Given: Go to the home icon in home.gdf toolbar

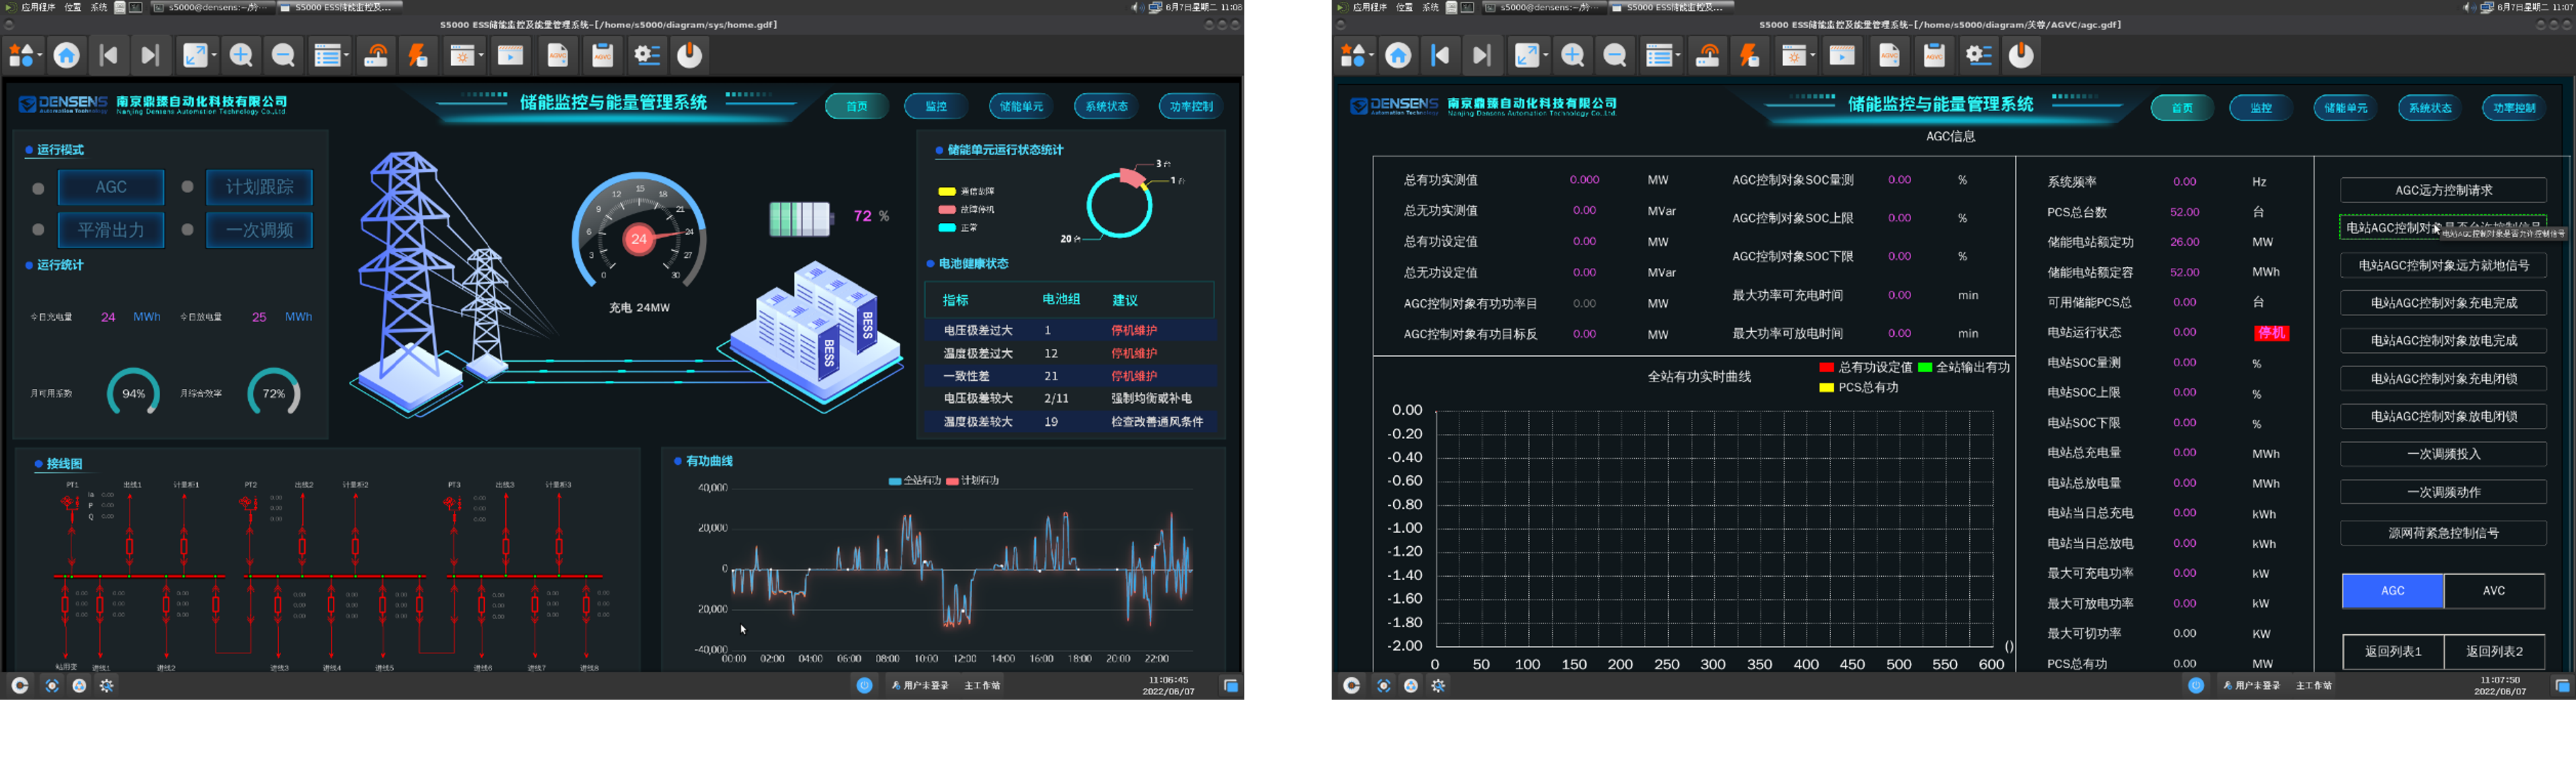Looking at the screenshot, I should (x=67, y=55).
